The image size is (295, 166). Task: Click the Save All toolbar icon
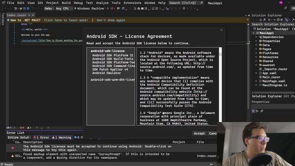(28, 8)
